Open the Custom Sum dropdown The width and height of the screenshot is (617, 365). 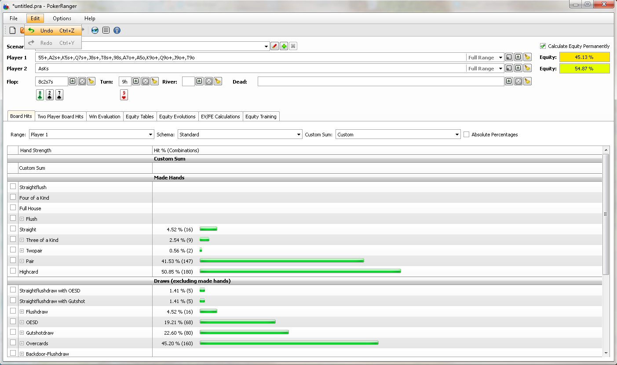[x=398, y=135]
